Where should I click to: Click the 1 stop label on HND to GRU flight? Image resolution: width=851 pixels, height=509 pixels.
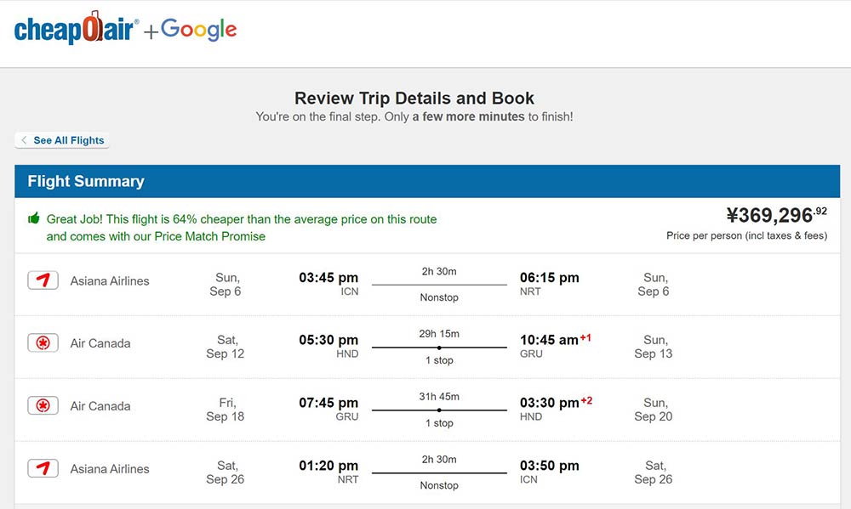(439, 360)
